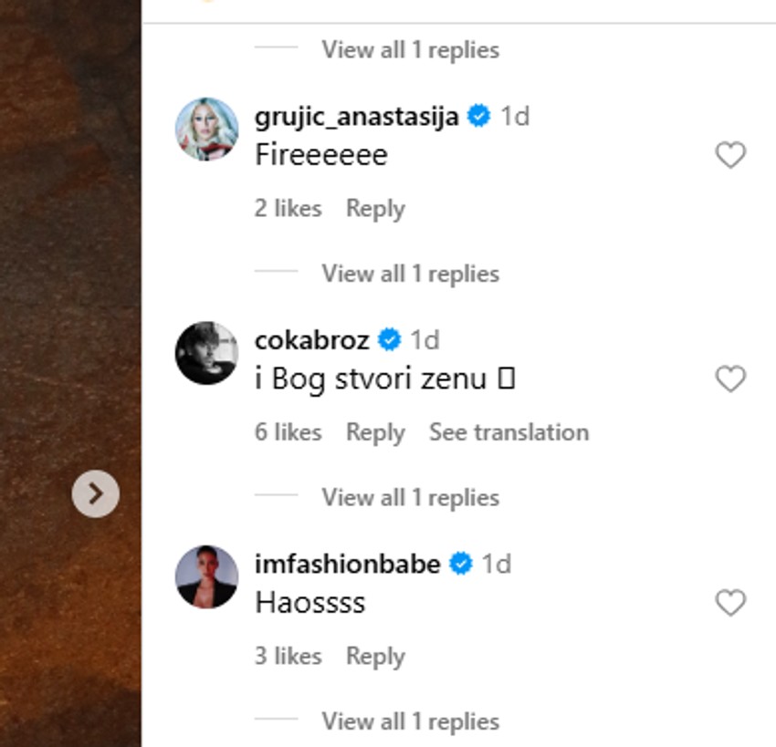Like the imfashionbabe comment with the heart
This screenshot has width=776, height=747.
coord(730,603)
